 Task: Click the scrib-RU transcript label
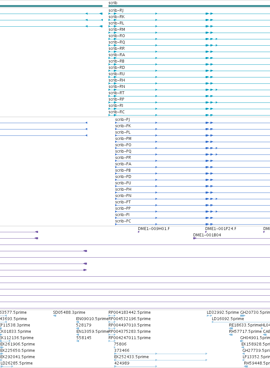(x=117, y=74)
